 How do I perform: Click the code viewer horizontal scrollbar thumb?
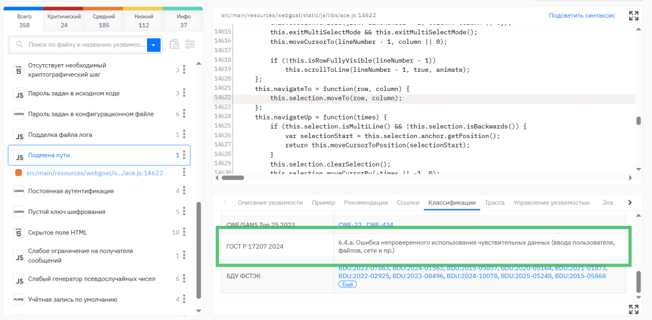(232, 177)
